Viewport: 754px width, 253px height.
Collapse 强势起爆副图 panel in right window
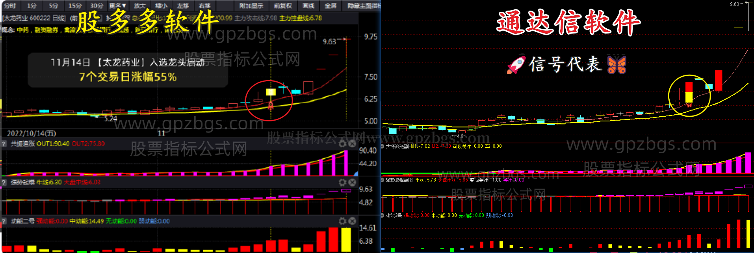tap(383, 180)
